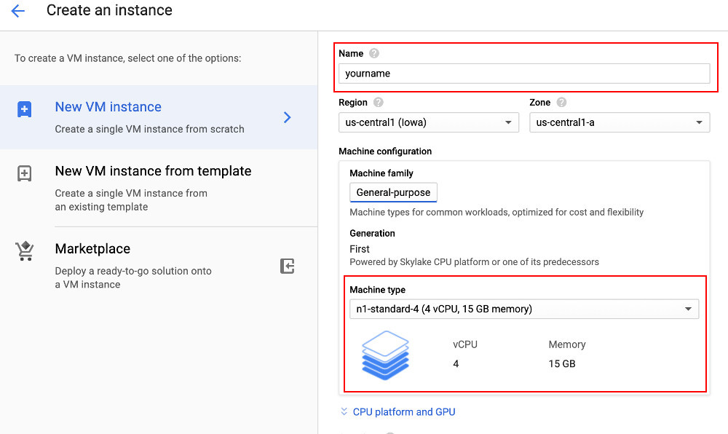Image resolution: width=728 pixels, height=434 pixels.
Task: Click the New VM instance icon
Action: 24,109
